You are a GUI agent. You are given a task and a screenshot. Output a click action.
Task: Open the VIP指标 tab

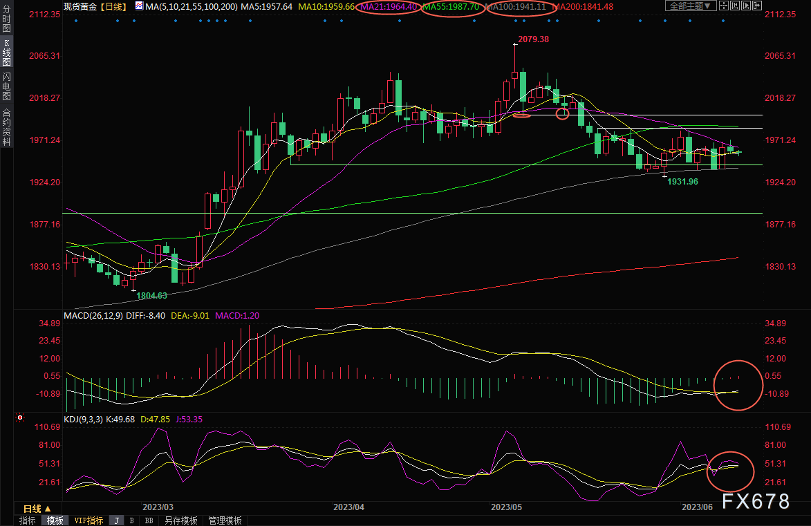[x=88, y=520]
